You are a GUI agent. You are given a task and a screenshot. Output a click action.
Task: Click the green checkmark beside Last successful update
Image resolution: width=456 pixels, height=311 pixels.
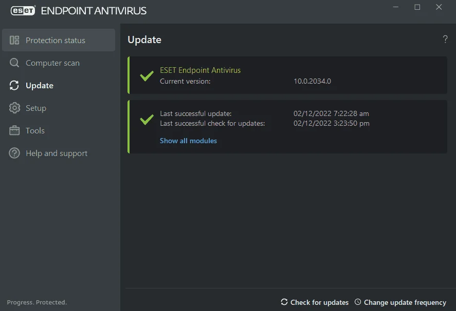click(147, 120)
